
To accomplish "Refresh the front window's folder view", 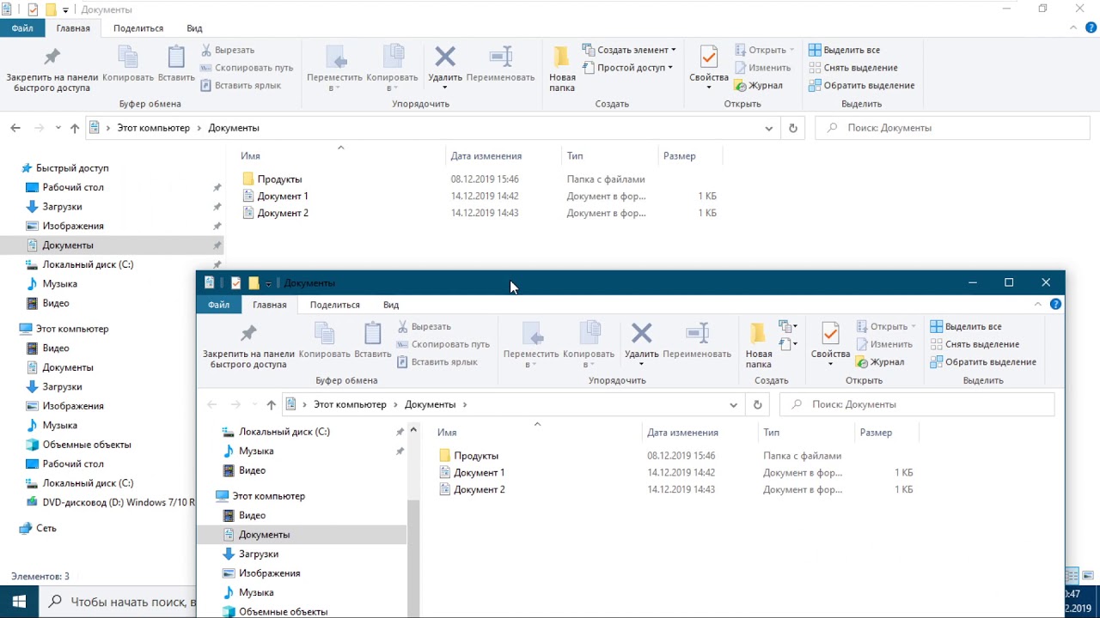I will (x=757, y=404).
